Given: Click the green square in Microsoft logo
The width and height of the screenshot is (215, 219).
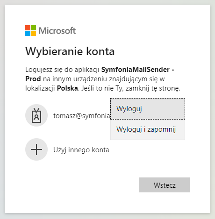Looking at the screenshot, I should point(33,28).
